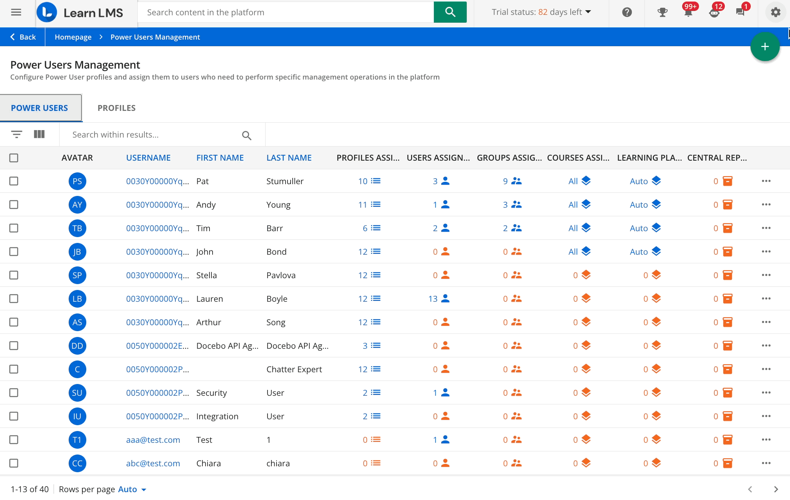Click the Homepage breadcrumb link

click(73, 36)
